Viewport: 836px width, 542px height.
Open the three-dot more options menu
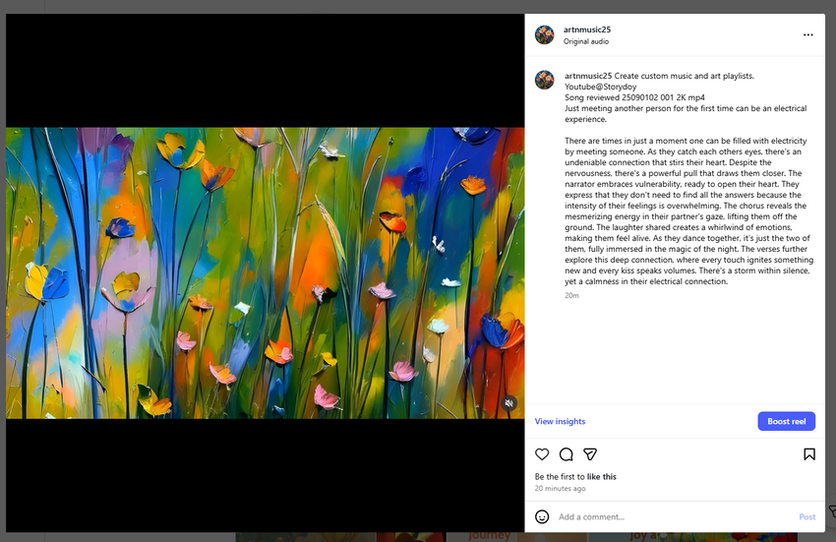(x=807, y=34)
